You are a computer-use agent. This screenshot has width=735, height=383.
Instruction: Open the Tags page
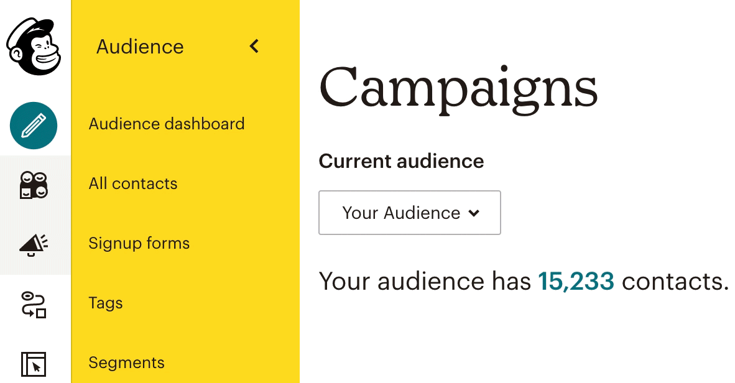pyautogui.click(x=106, y=303)
